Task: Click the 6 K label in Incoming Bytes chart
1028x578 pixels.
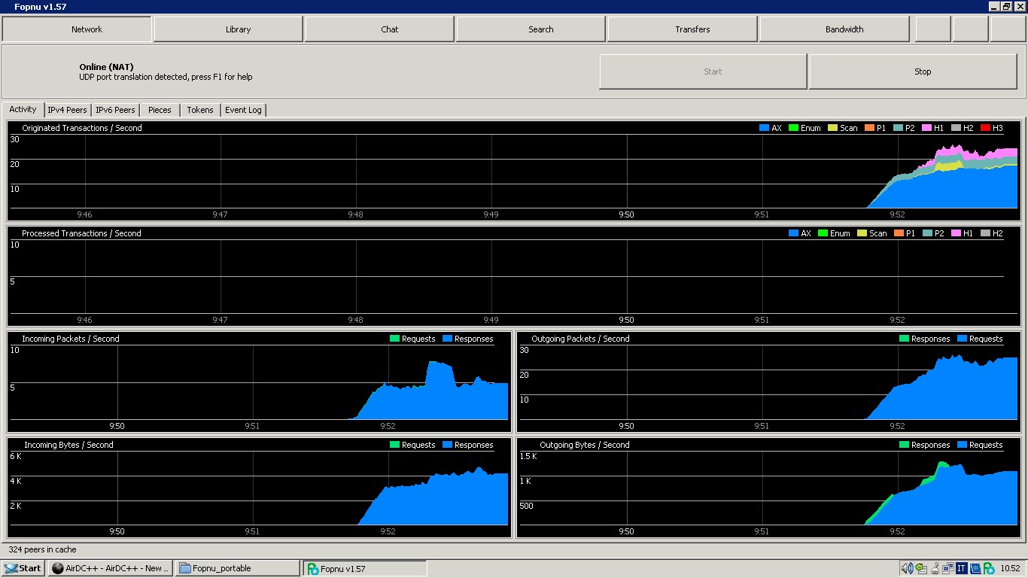Action: point(16,456)
